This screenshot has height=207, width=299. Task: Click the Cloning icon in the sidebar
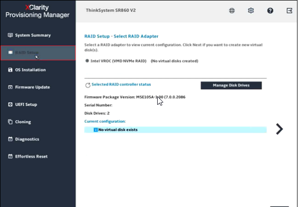click(x=10, y=122)
